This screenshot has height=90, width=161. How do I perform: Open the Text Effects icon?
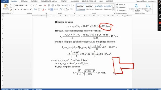coord(35,9)
